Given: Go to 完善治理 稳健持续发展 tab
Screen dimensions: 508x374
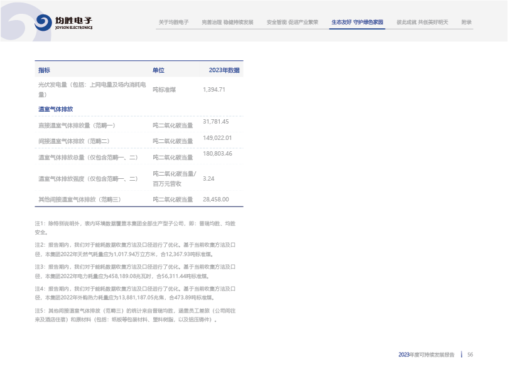Looking at the screenshot, I should click(x=227, y=22).
